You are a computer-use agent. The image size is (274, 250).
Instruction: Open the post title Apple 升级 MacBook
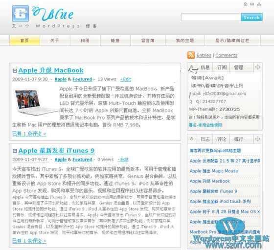pos(51,70)
